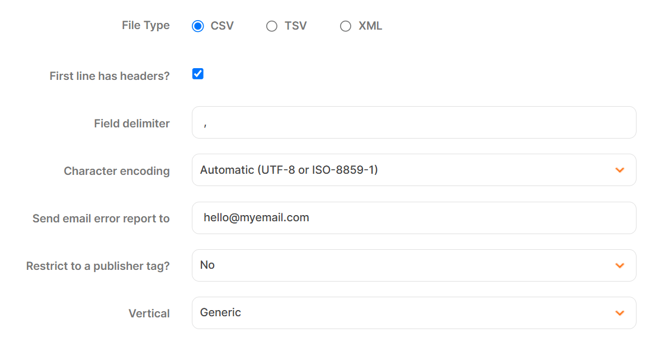Click the "File Type" label
The width and height of the screenshot is (660, 352).
pyautogui.click(x=145, y=26)
